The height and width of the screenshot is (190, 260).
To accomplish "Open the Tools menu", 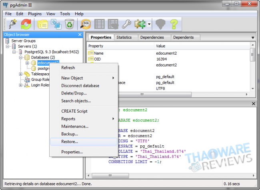I will 65,14.
